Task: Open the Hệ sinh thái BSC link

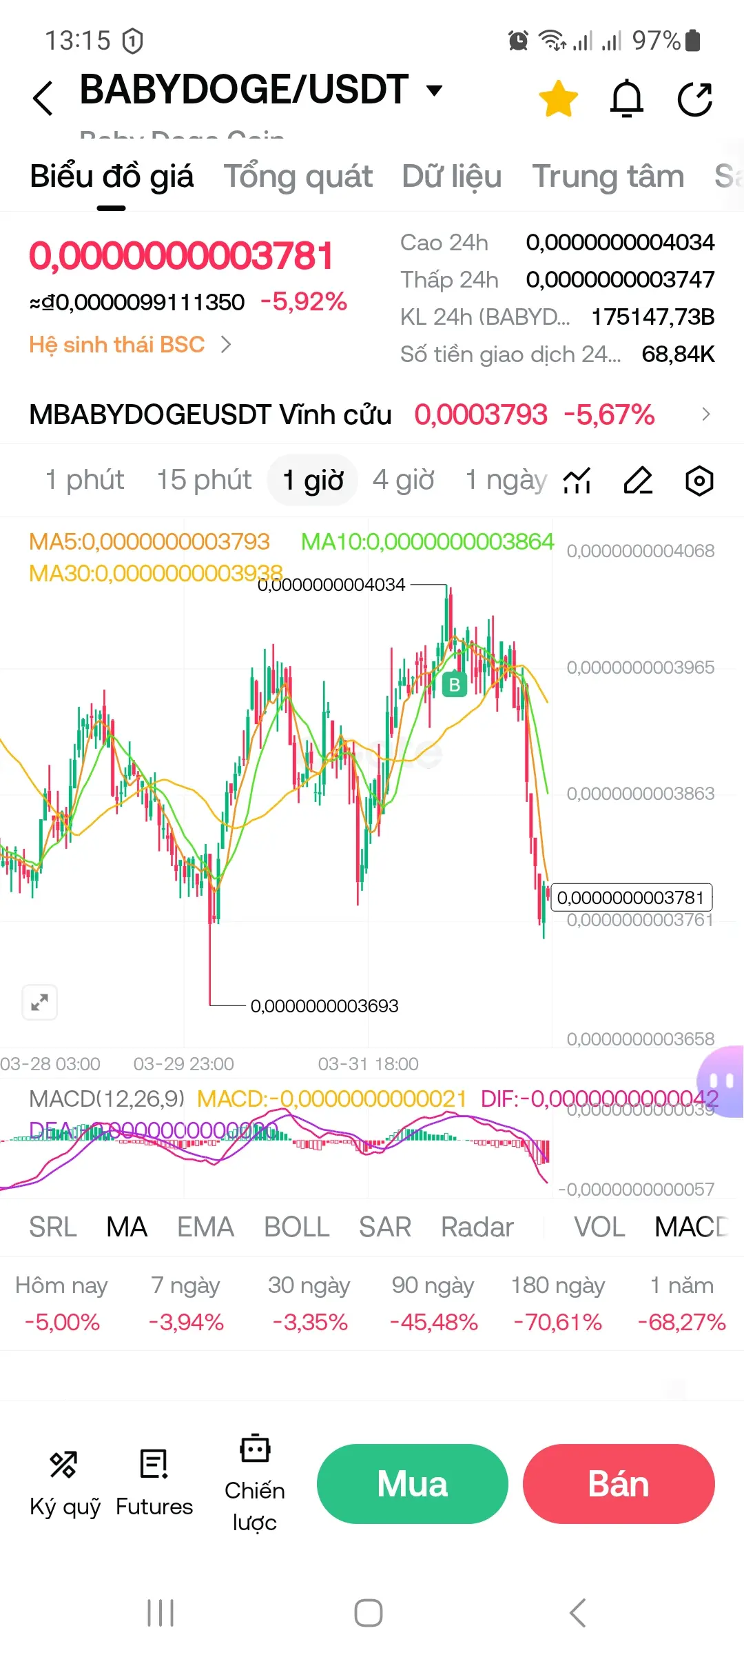Action: [117, 344]
